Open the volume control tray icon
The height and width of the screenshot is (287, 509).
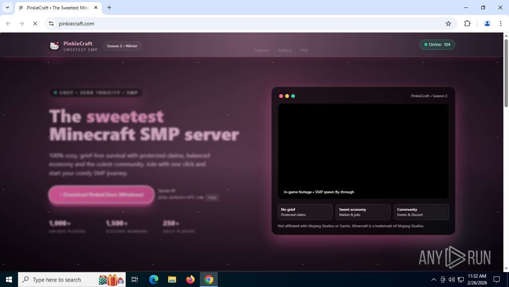[x=451, y=280]
